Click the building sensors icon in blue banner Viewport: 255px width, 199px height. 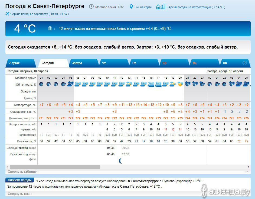[x=50, y=28]
